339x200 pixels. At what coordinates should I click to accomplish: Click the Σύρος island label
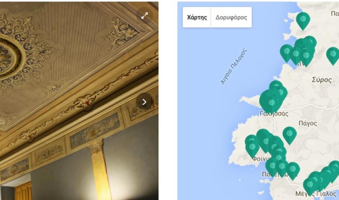click(x=322, y=80)
